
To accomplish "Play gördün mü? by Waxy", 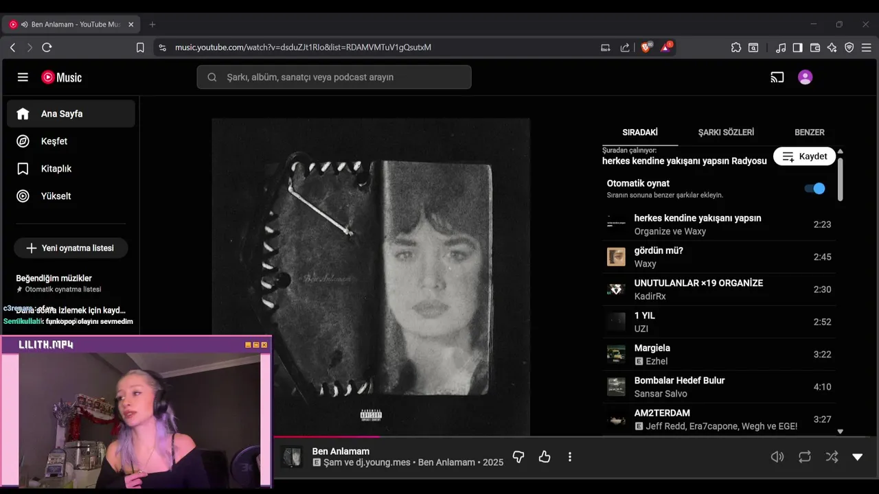I will 719,257.
